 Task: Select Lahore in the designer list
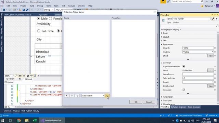[x=40, y=57]
